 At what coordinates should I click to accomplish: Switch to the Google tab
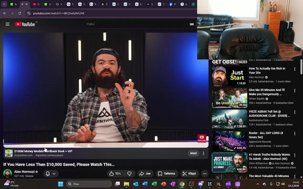184,4
